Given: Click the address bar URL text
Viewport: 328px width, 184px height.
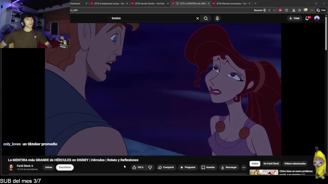Looking at the screenshot, I should tap(74, 10).
